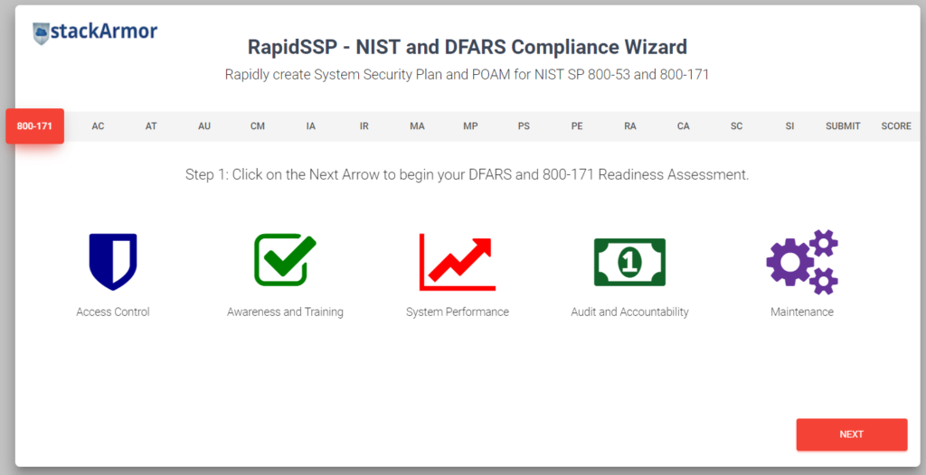Click the green checkmark Awareness and Training icon
Viewport: 926px width, 475px height.
pyautogui.click(x=285, y=260)
